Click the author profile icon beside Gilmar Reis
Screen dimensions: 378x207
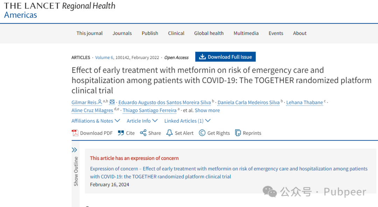tap(100, 102)
